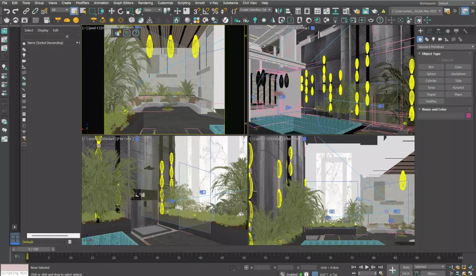
Task: Open the Standard Primitives dropdown
Action: [445, 47]
